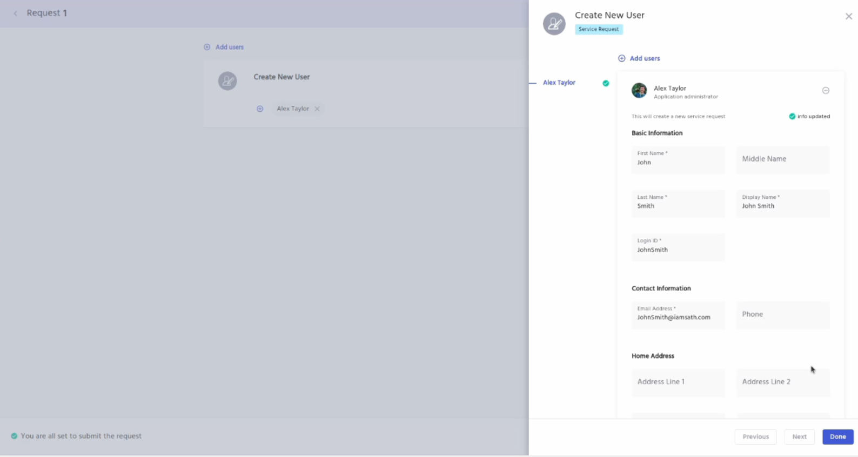Click the back arrow beside Request 1
Viewport: 858px width, 457px height.
click(15, 14)
